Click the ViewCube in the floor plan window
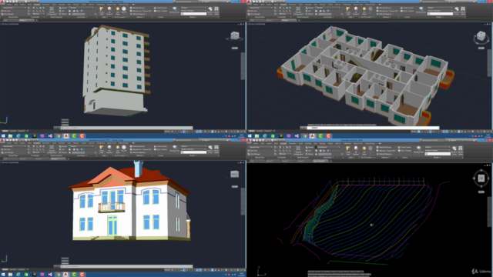This screenshot has height=277, width=493. click(x=481, y=36)
